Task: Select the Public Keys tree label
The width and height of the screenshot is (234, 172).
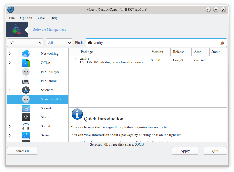Action: (x=50, y=72)
